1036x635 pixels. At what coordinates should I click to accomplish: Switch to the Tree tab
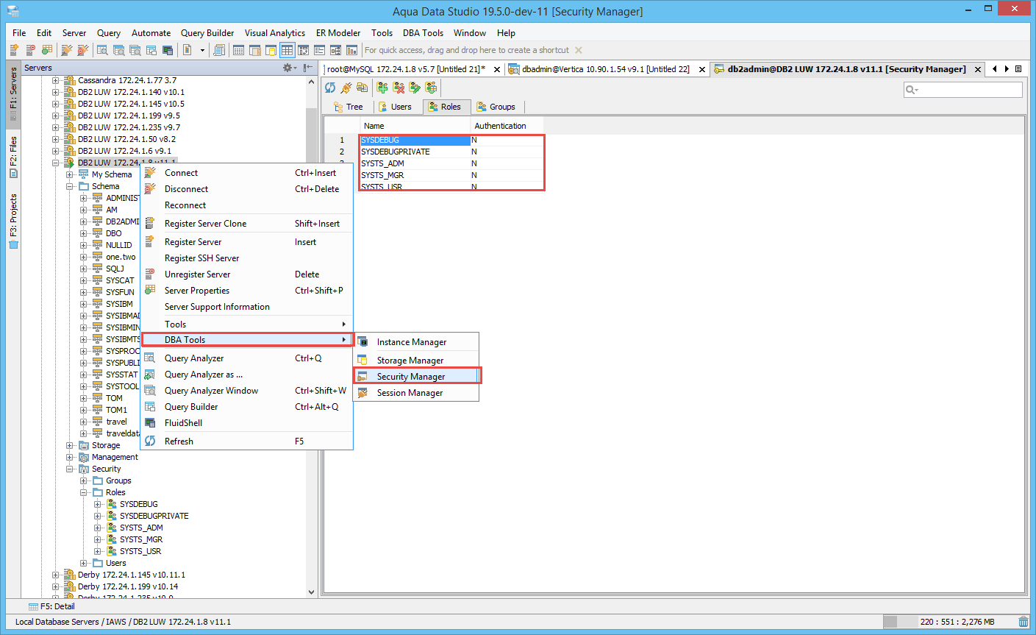(348, 107)
